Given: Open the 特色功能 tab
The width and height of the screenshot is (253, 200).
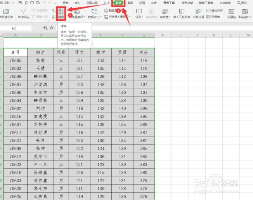Looking at the screenshot, I should click(187, 3).
